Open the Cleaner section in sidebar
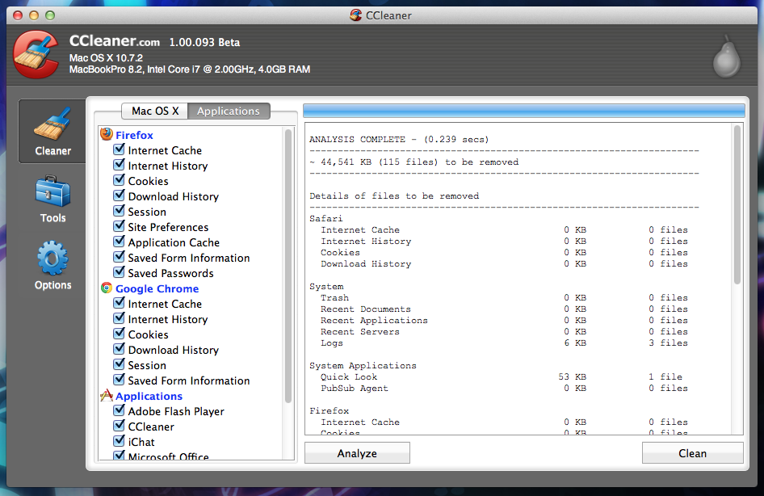 tap(52, 132)
